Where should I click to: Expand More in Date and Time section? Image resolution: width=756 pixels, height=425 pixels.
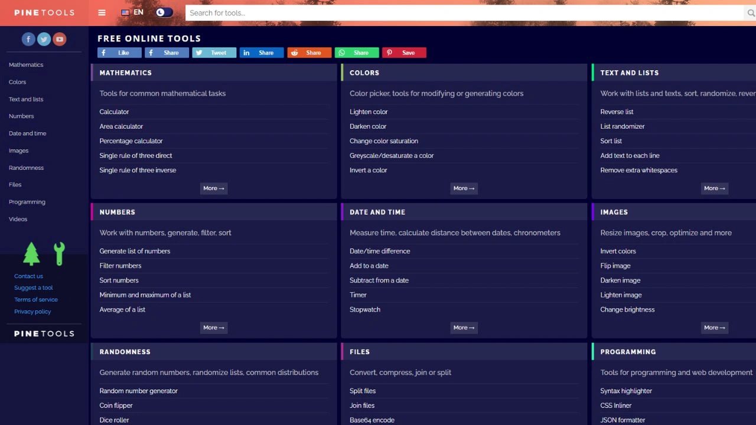(464, 328)
